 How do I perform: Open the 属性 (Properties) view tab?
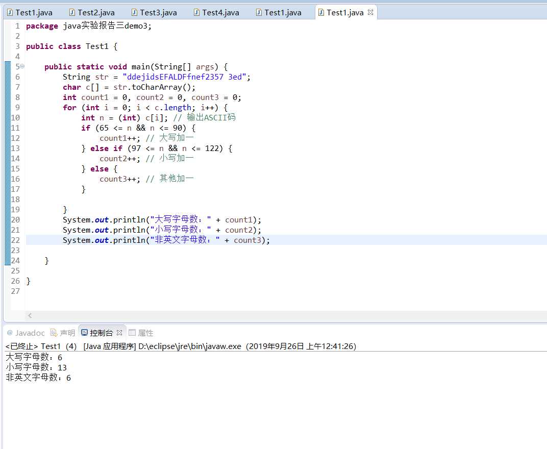click(141, 333)
